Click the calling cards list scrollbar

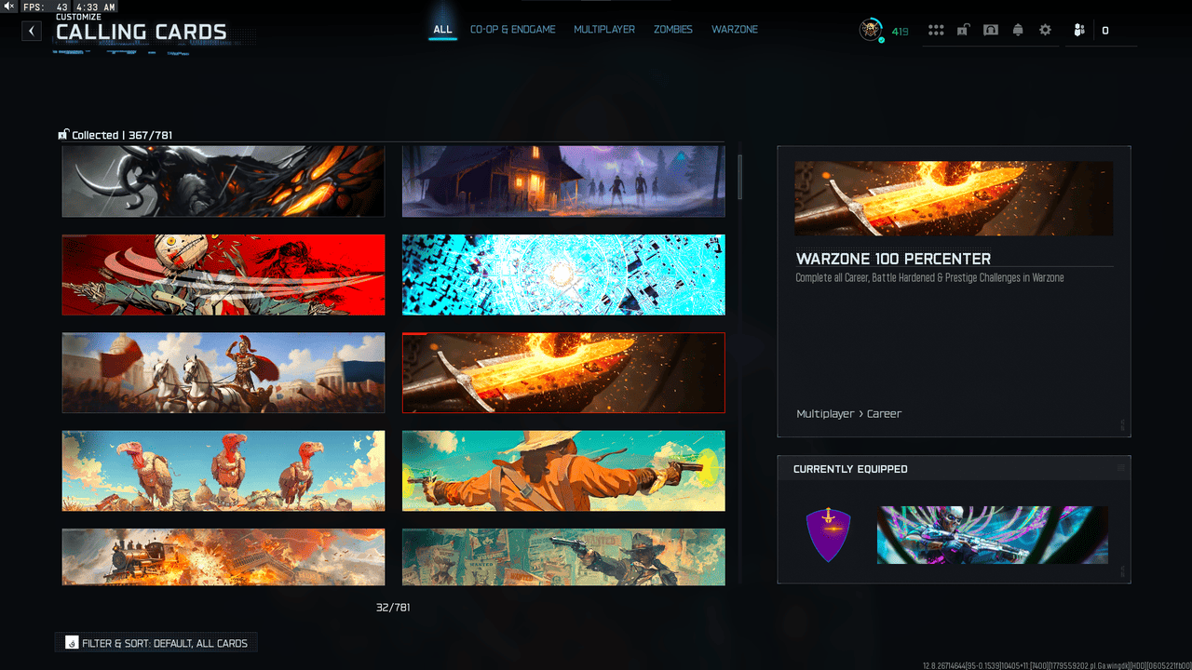[740, 177]
